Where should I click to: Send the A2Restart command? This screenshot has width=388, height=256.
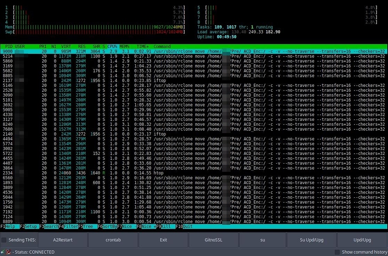pyautogui.click(x=63, y=240)
